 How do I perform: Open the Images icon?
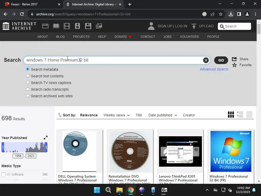[x=99, y=26]
